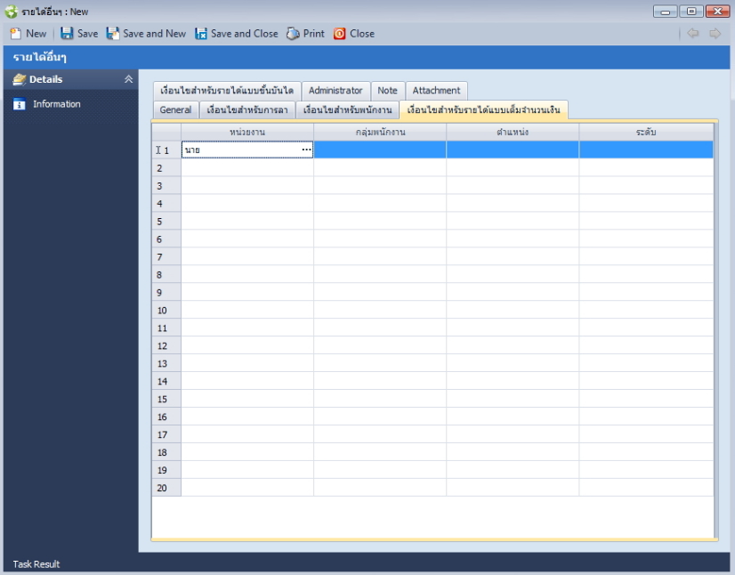Click the Save and New label
The image size is (735, 575).
tap(154, 34)
